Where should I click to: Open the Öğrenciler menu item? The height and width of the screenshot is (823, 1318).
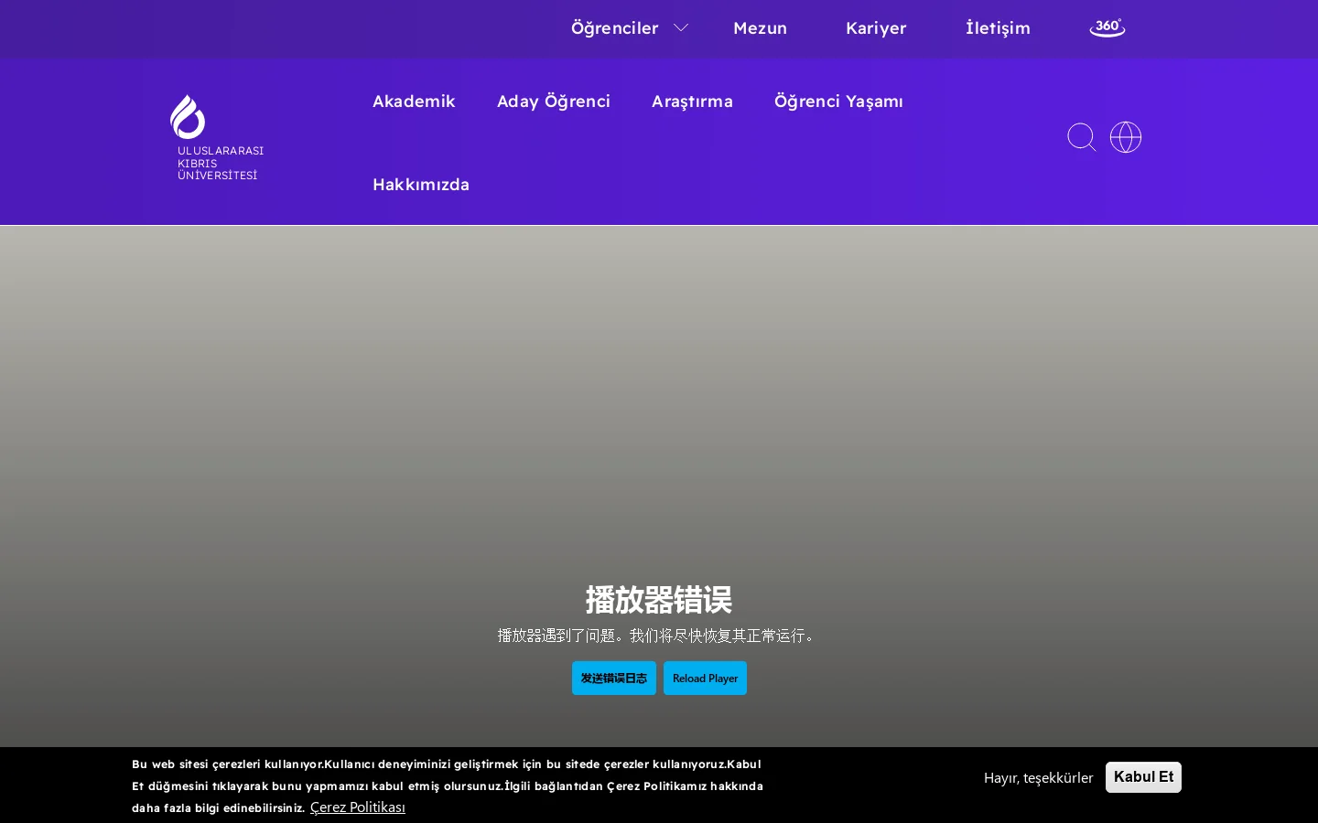coord(615,28)
